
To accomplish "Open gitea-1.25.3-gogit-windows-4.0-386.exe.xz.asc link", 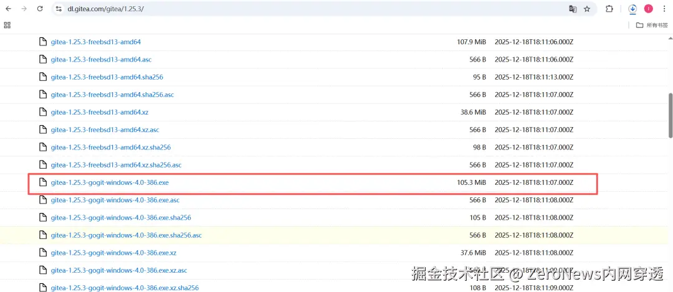I will pos(119,271).
